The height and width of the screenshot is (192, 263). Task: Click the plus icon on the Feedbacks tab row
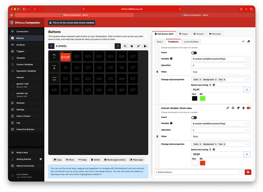[x=243, y=41]
